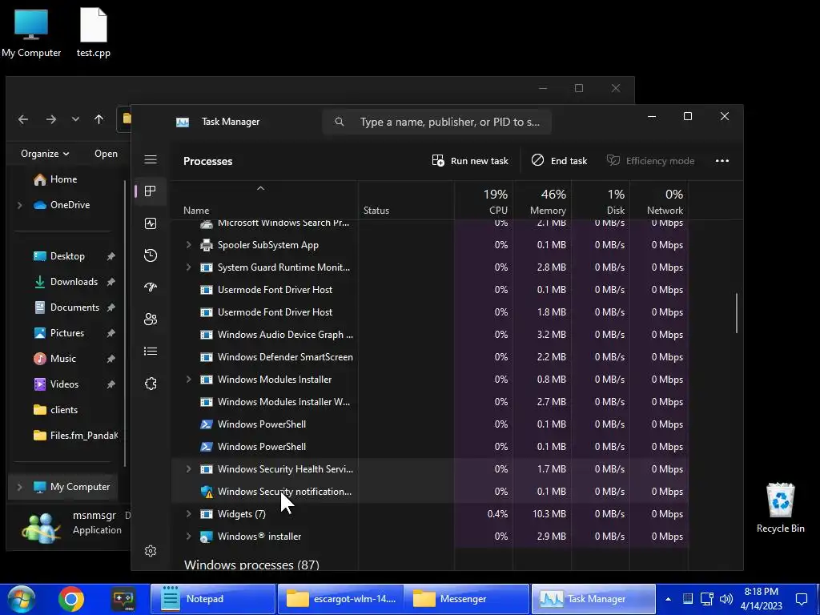This screenshot has width=820, height=615.
Task: Sort processes by Memory column
Action: click(542, 202)
